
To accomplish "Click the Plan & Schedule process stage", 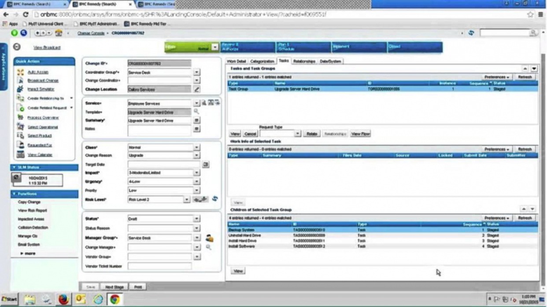I will pos(303,47).
